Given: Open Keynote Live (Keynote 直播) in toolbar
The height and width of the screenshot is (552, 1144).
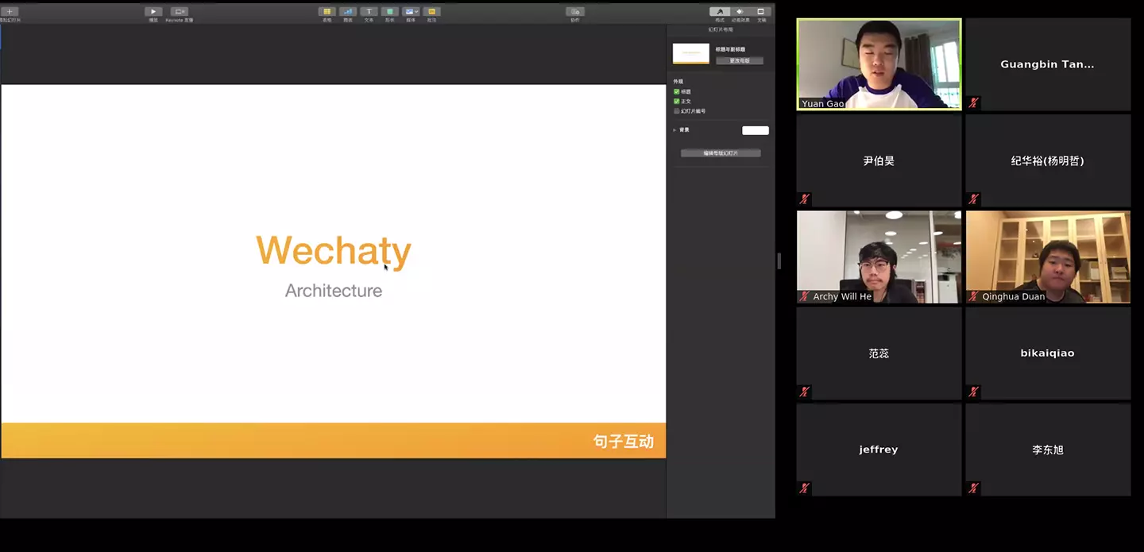Looking at the screenshot, I should pyautogui.click(x=179, y=12).
